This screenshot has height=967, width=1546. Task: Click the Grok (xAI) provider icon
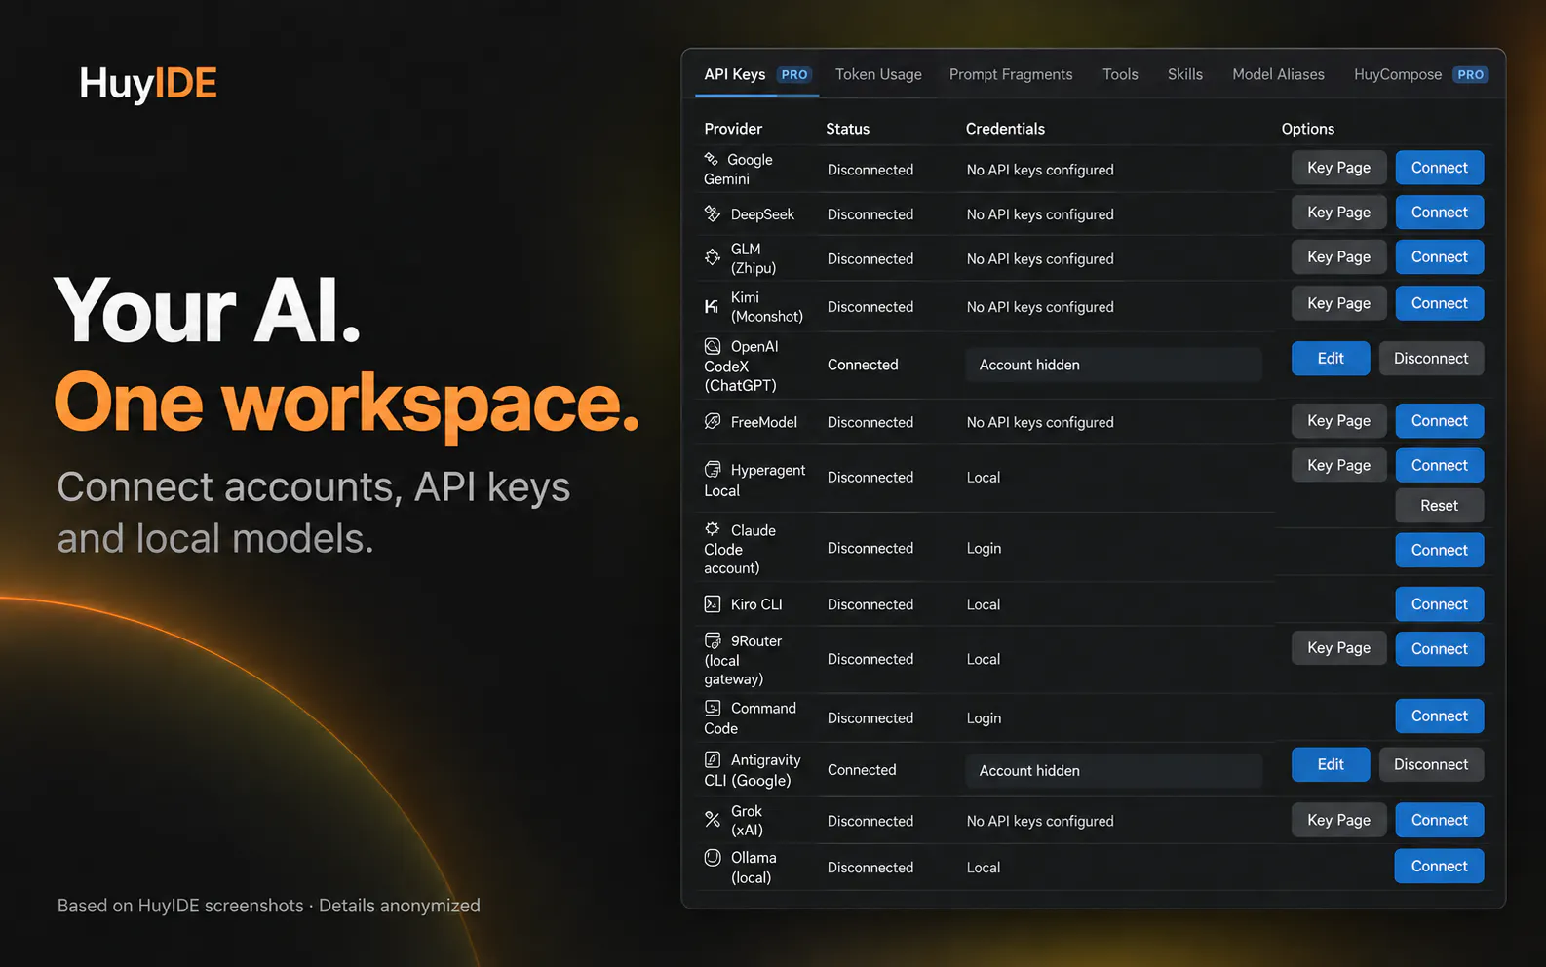tap(713, 819)
